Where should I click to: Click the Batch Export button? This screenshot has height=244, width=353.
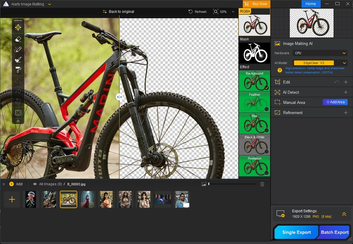coord(334,232)
